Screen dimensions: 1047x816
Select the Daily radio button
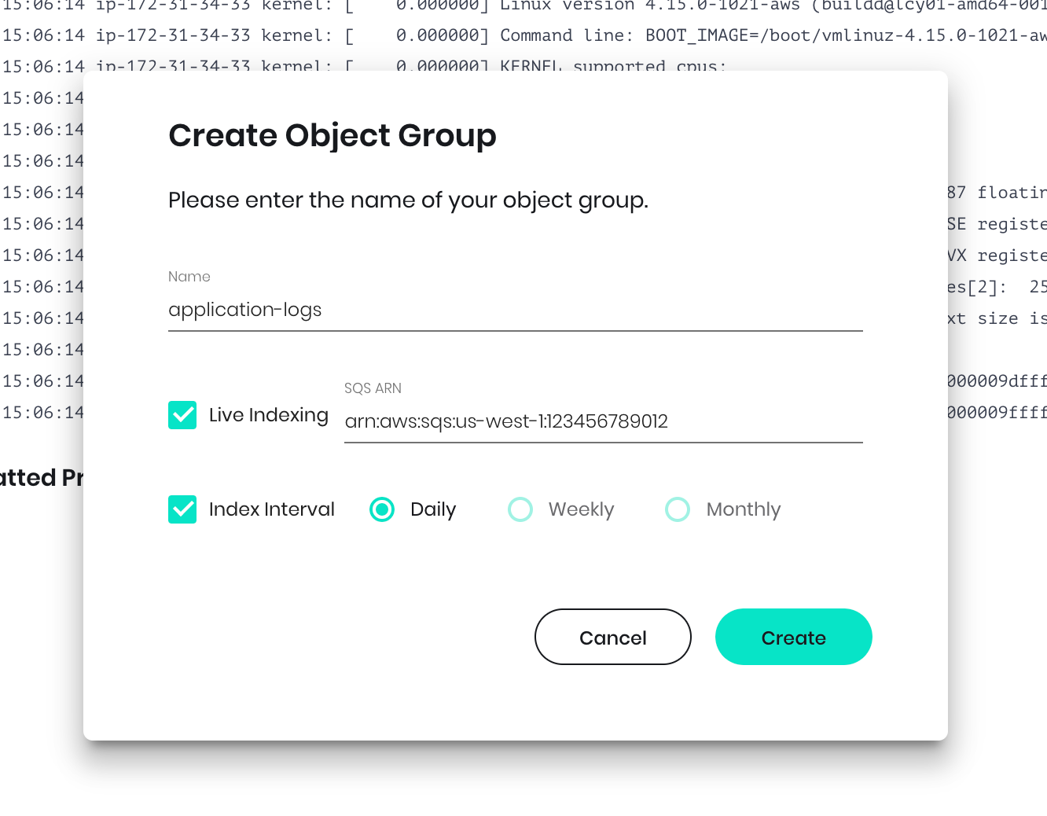(382, 509)
